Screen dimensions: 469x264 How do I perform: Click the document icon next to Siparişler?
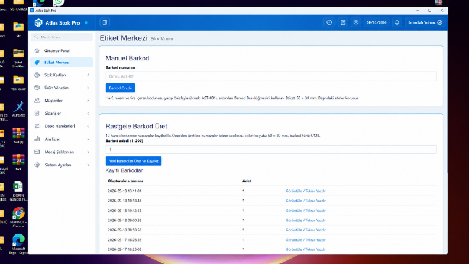(37, 113)
